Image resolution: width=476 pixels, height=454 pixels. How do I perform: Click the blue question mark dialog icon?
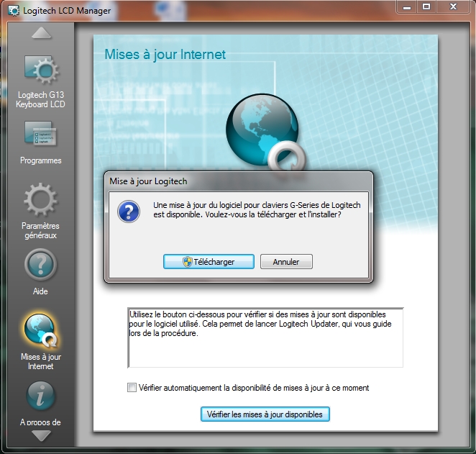(x=129, y=212)
